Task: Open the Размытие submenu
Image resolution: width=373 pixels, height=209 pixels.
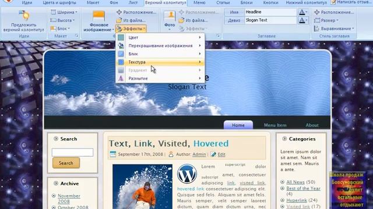Action: pos(160,78)
